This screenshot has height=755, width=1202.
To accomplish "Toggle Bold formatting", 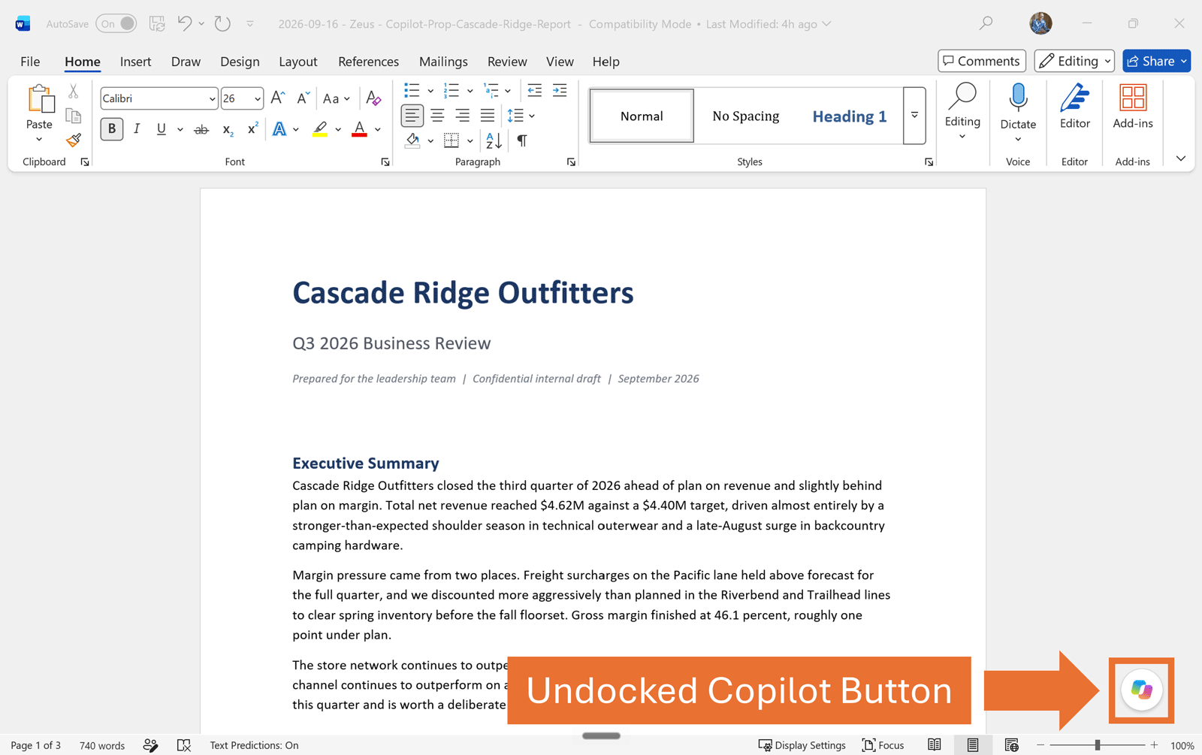I will (x=112, y=129).
